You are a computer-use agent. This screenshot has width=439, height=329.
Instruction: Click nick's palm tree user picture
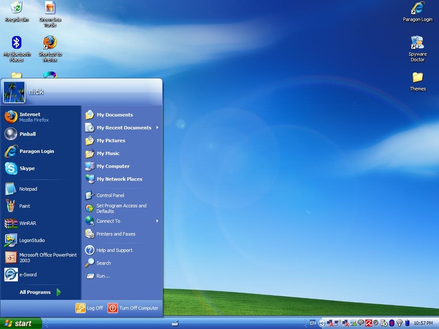point(14,92)
